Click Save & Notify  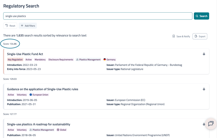[181, 36]
